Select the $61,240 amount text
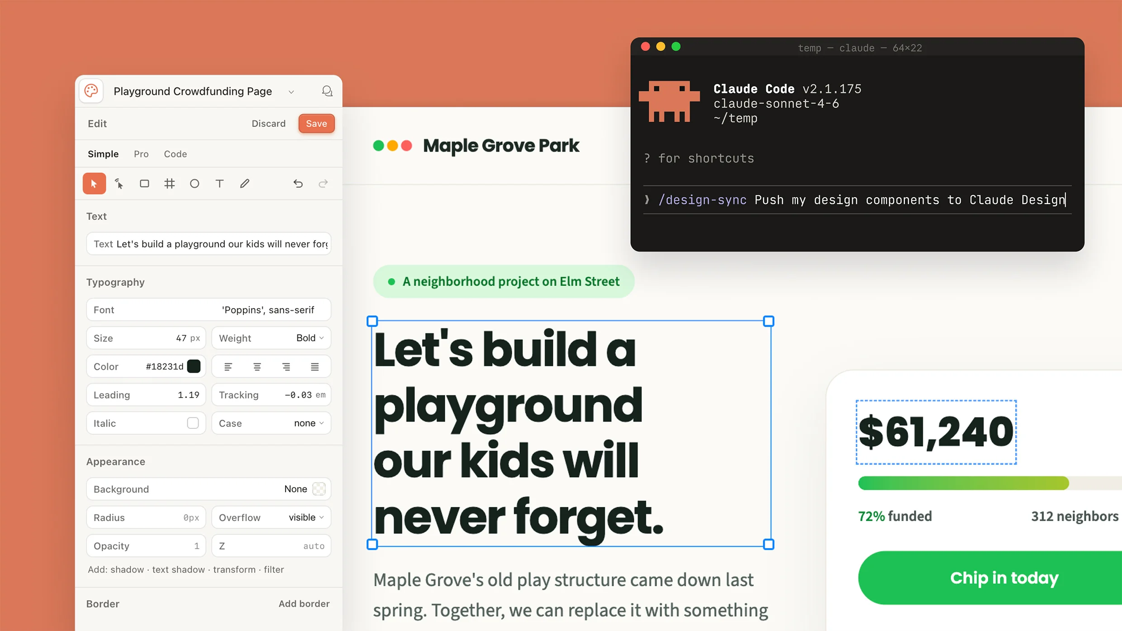The height and width of the screenshot is (631, 1122). click(936, 432)
